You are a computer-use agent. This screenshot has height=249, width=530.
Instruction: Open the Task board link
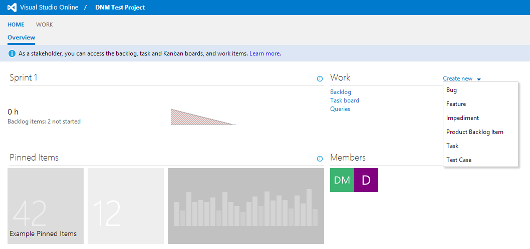[345, 100]
